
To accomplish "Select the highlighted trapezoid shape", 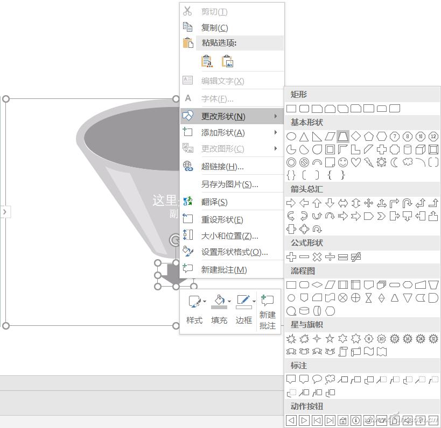I will [342, 136].
